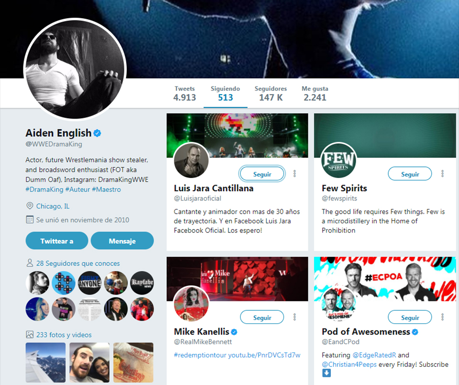This screenshot has width=459, height=385.
Task: Click the Chicago location pin icon
Action: click(30, 206)
